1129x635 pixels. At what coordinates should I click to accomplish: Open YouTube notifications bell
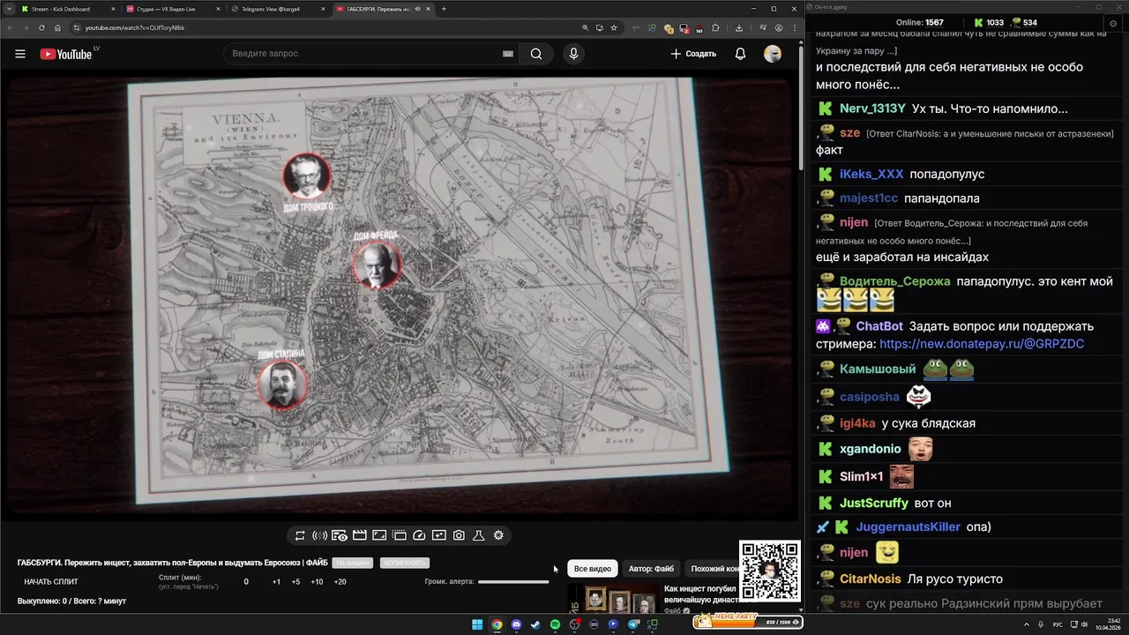click(x=740, y=54)
